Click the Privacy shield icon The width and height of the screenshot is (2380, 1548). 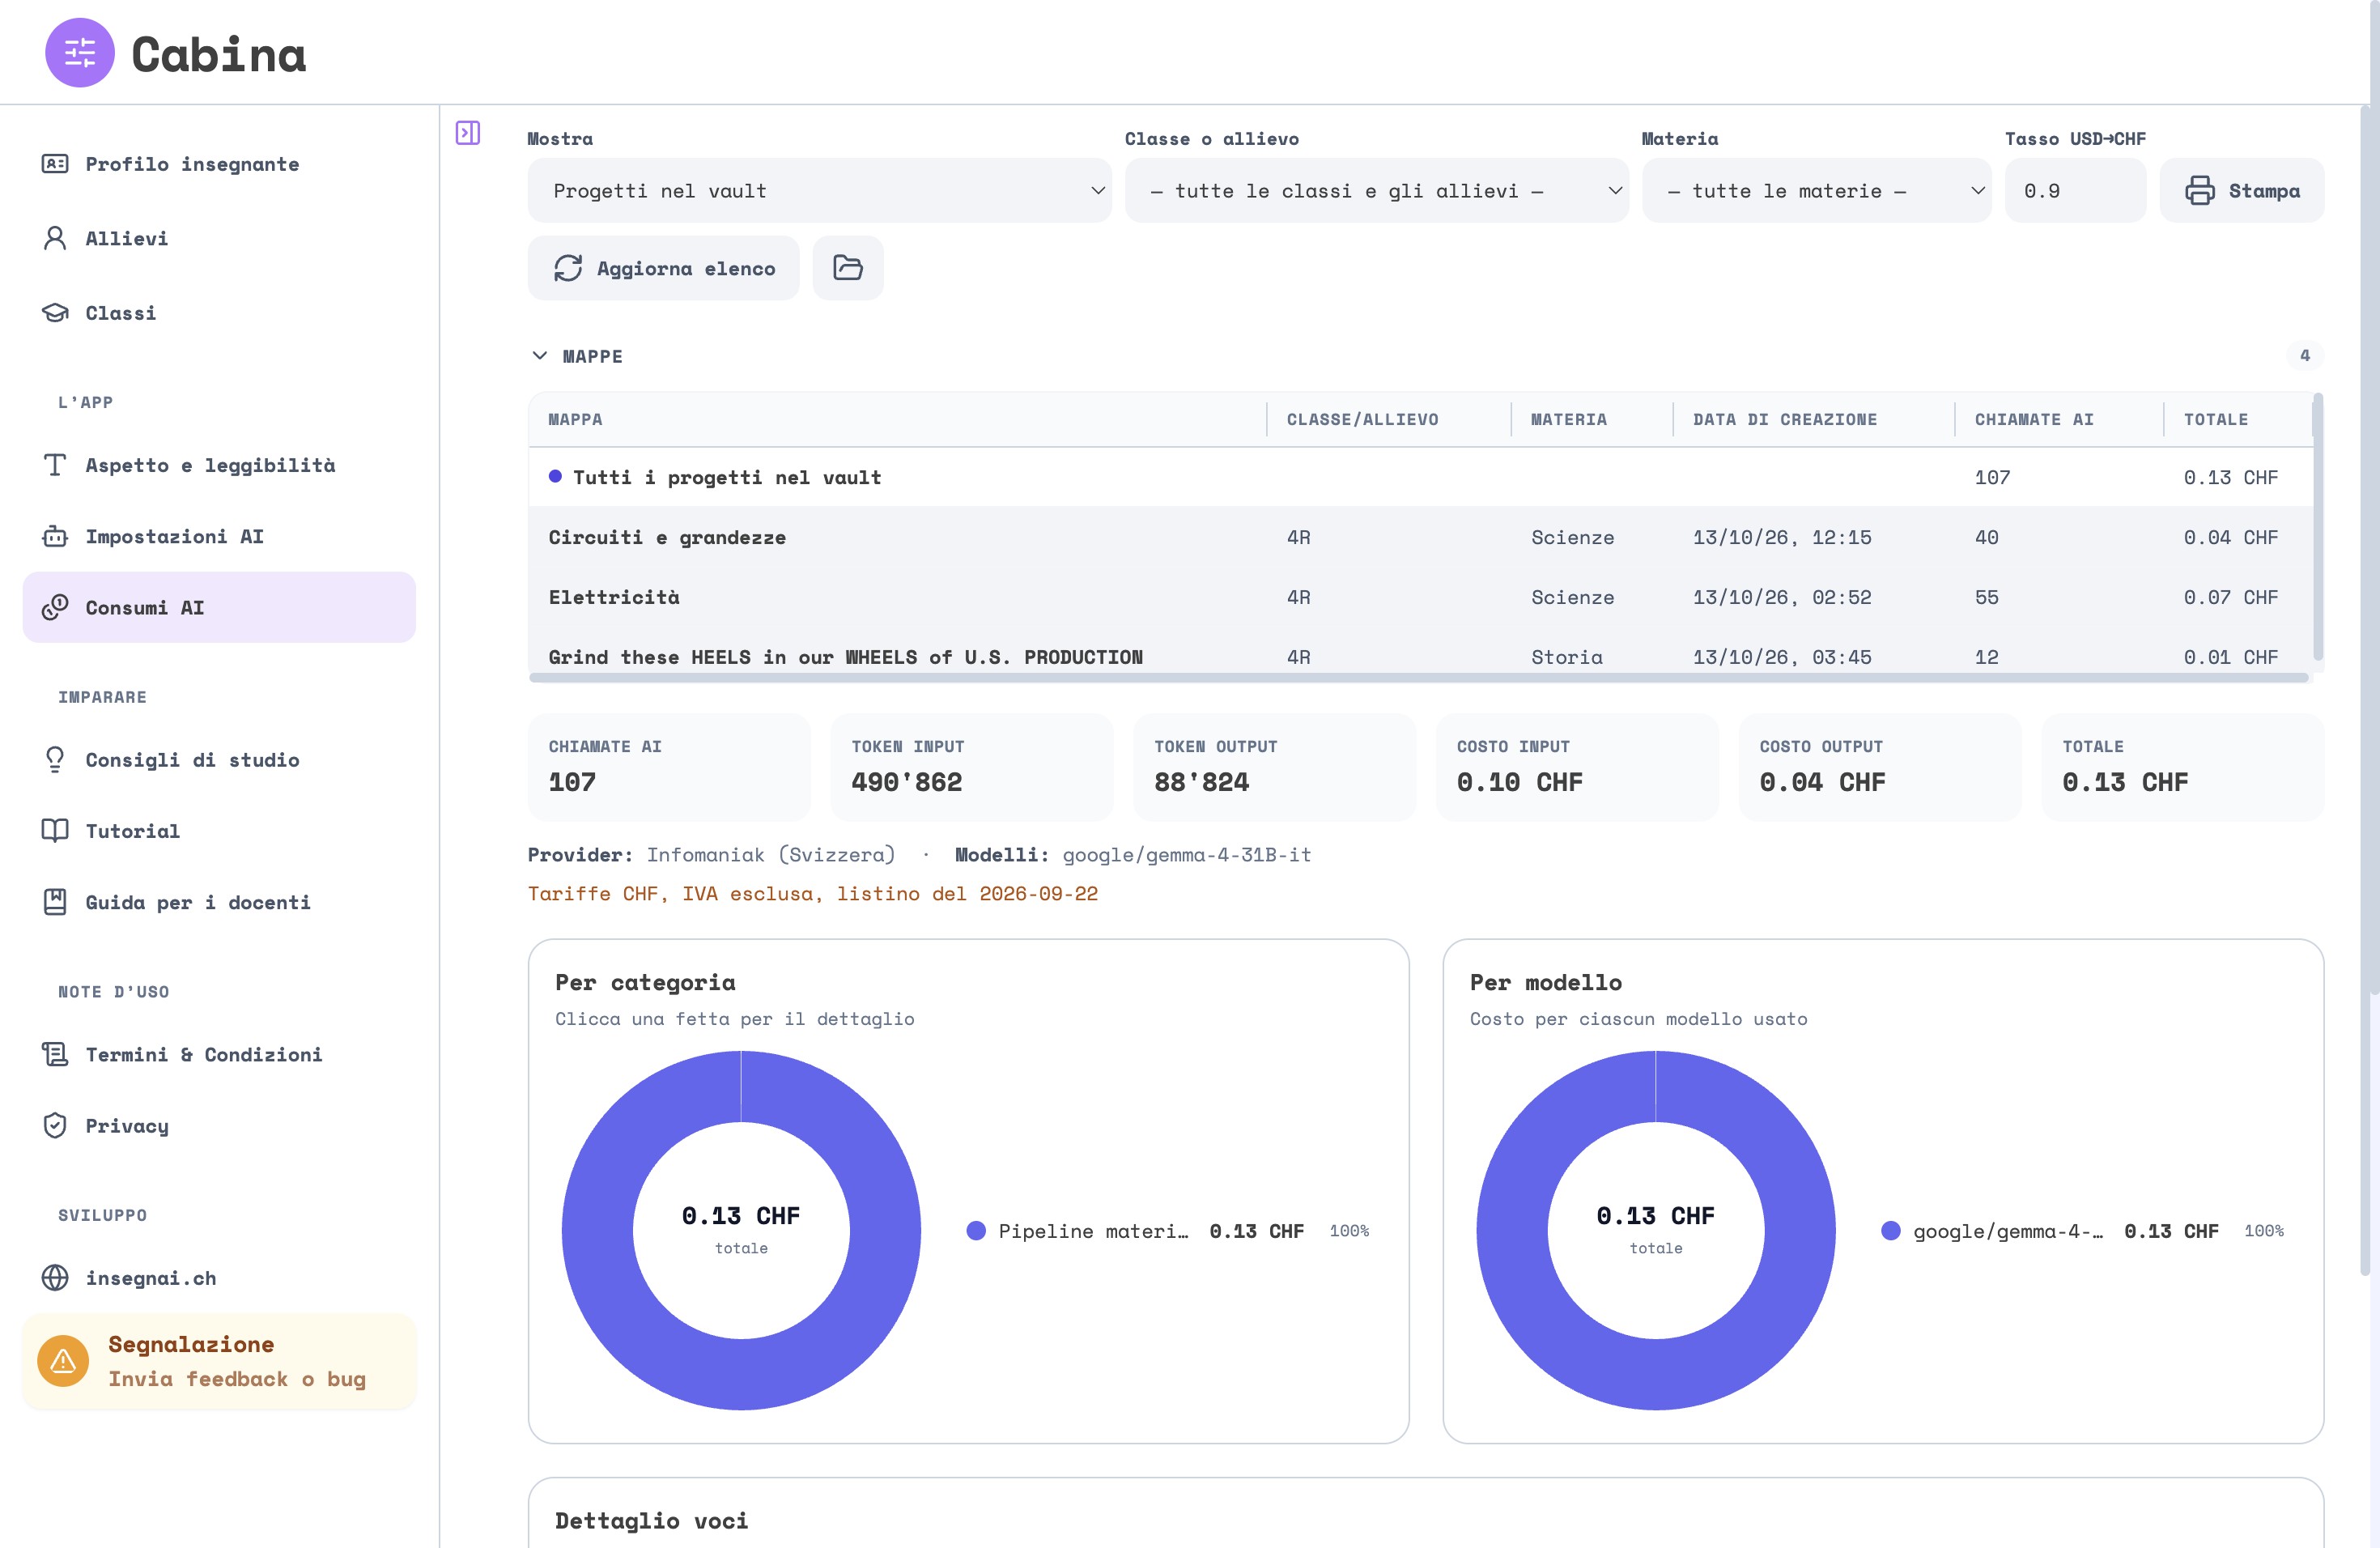[55, 1126]
